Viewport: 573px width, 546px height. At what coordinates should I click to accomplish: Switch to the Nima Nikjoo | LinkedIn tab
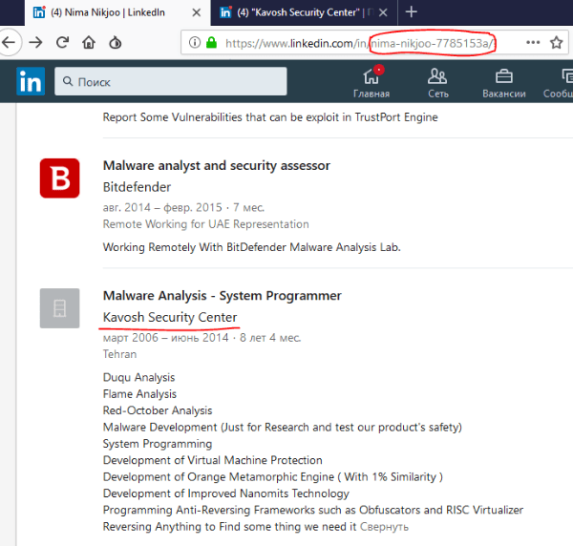(117, 12)
